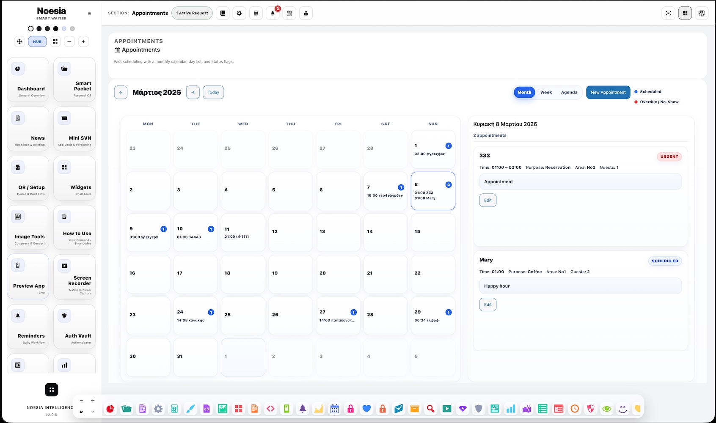
Task: Select the first hollow circle dot in sidebar
Action: [x=30, y=29]
